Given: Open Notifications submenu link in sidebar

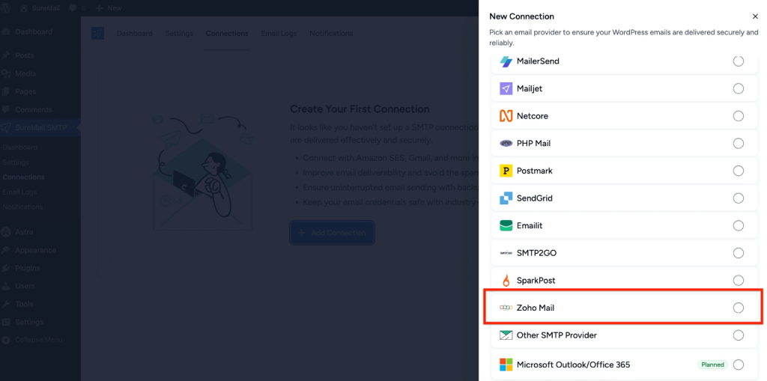Looking at the screenshot, I should (22, 207).
